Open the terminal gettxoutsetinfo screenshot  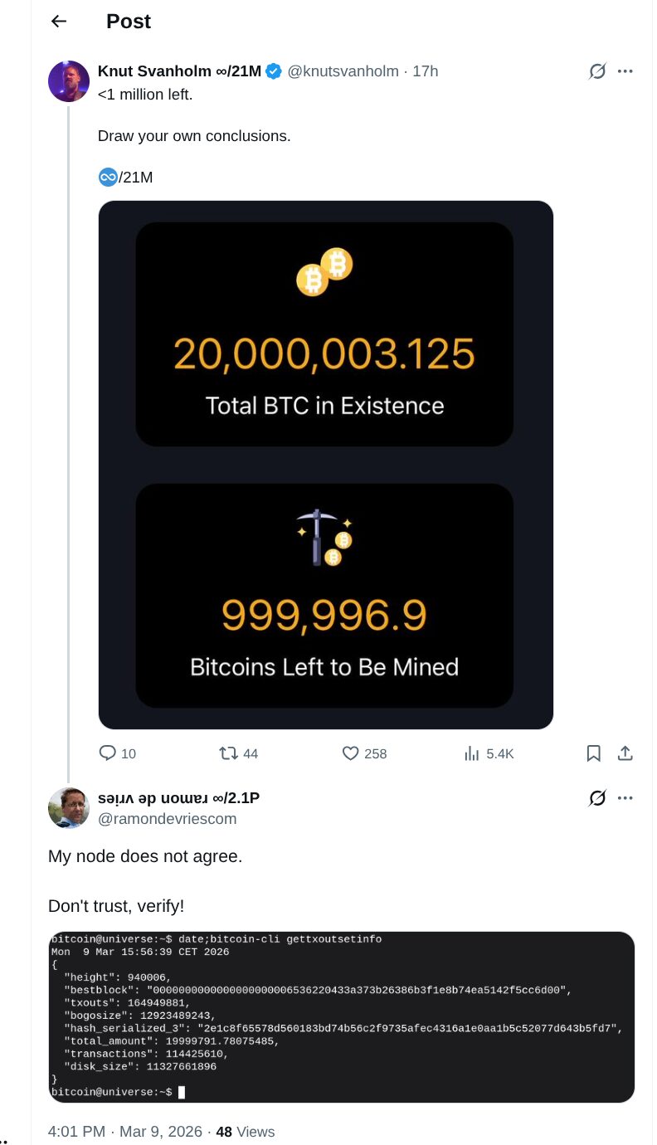[341, 1016]
